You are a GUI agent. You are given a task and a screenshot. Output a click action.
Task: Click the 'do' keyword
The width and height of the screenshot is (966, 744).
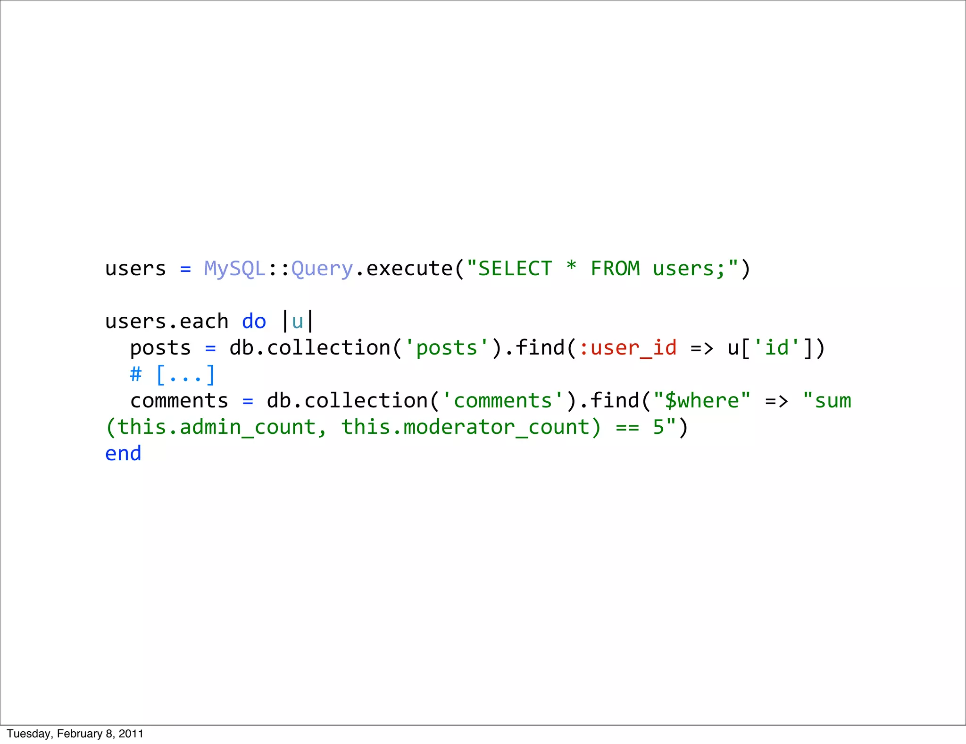[254, 322]
